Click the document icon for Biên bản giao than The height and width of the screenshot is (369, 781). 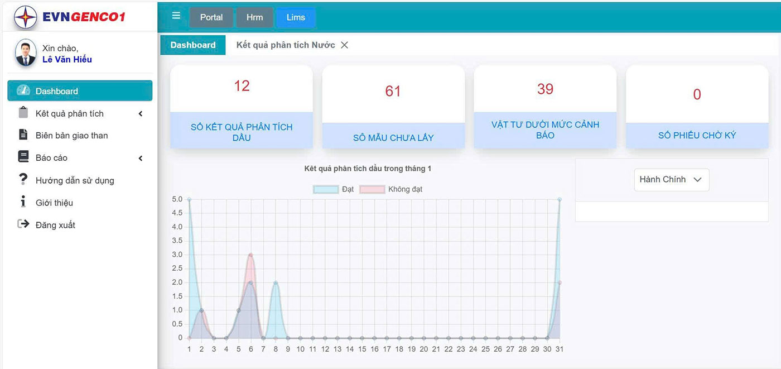pyautogui.click(x=23, y=135)
